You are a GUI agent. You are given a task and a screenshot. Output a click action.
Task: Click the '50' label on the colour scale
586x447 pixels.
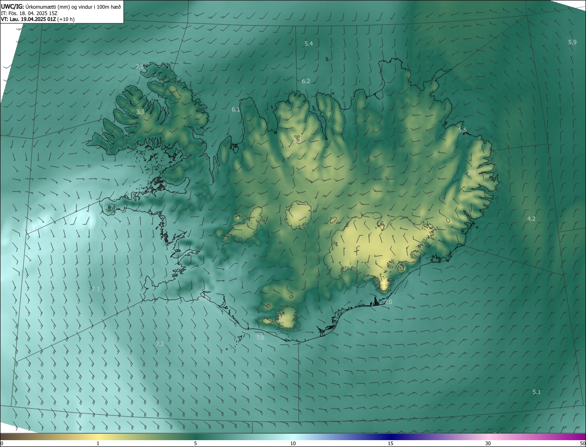582,444
